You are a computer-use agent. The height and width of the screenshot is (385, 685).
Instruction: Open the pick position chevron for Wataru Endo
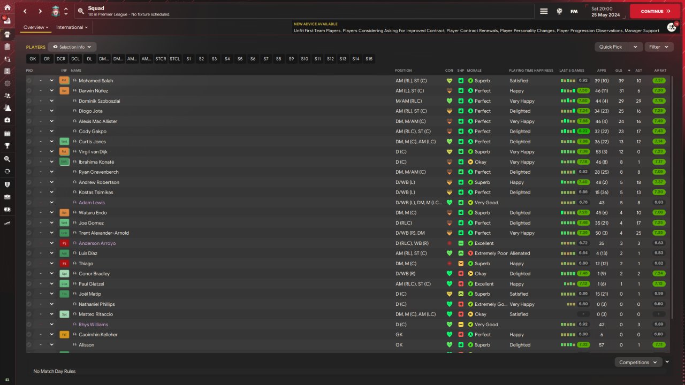(x=52, y=213)
